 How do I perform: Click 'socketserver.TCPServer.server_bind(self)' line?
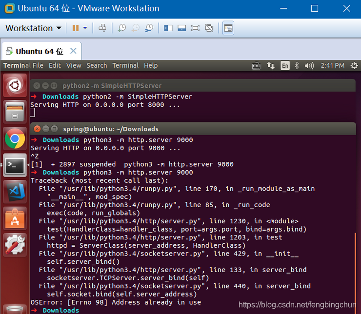128,278
